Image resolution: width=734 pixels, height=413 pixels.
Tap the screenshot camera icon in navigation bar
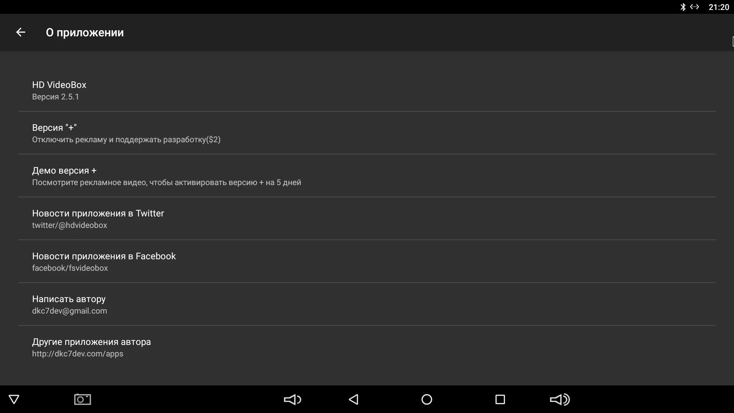click(83, 399)
